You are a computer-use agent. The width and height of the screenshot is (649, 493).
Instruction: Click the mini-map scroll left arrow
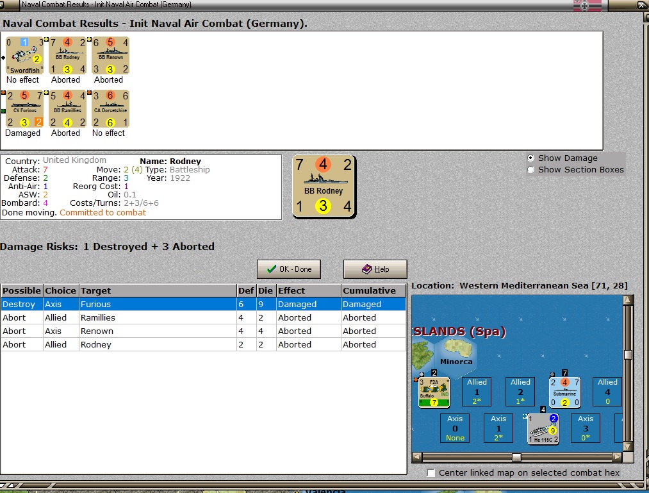click(417, 457)
